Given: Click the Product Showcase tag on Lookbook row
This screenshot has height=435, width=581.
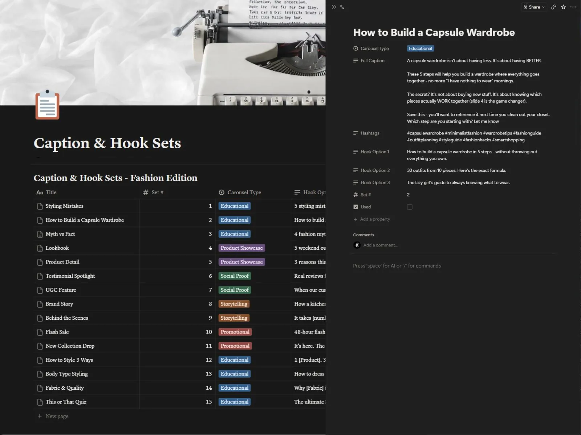Looking at the screenshot, I should (x=241, y=248).
